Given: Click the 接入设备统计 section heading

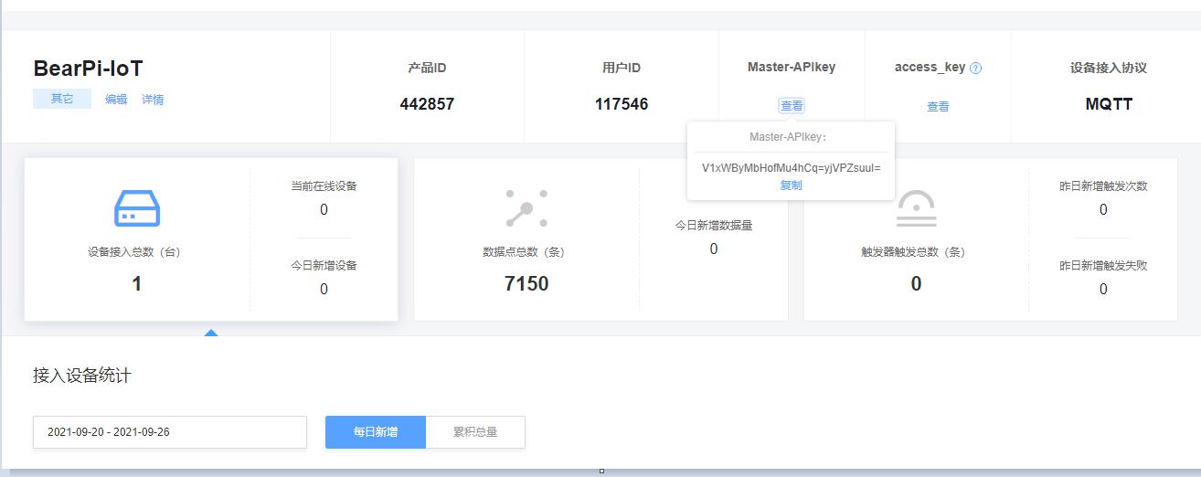Looking at the screenshot, I should click(82, 376).
